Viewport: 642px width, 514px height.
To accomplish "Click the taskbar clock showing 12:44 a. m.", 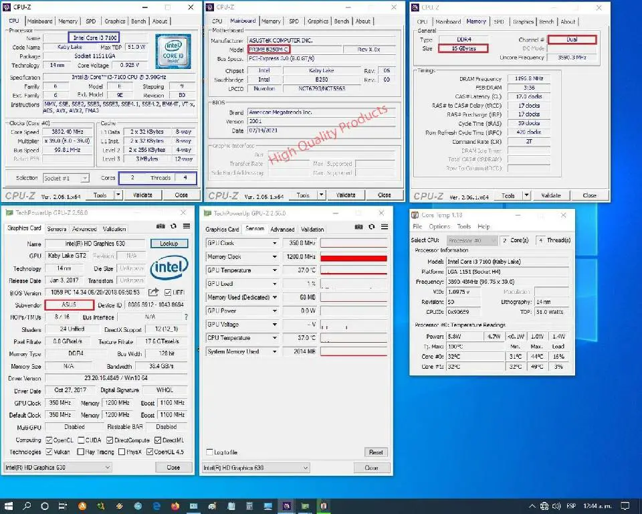I will [597, 506].
